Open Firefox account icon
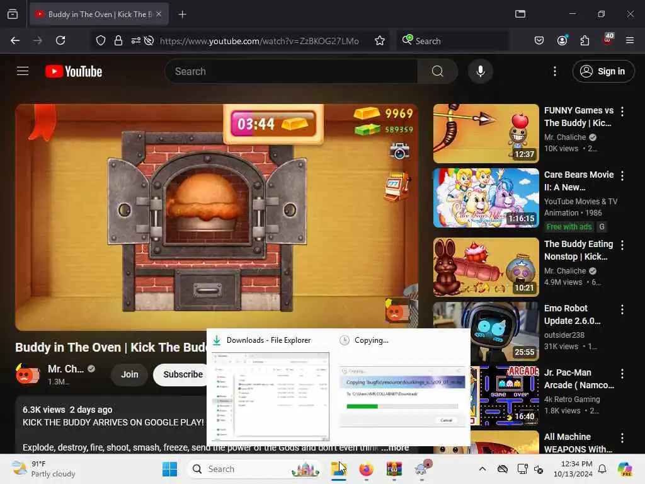 (x=562, y=40)
